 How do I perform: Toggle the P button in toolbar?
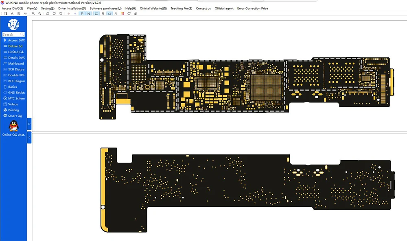pos(82,13)
